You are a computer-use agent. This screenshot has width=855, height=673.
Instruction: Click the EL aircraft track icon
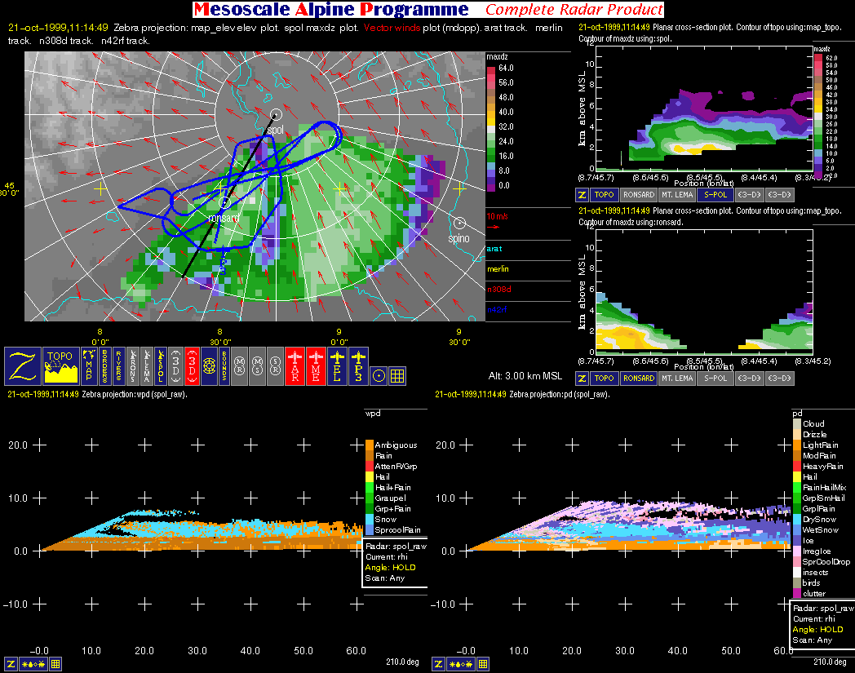(337, 365)
